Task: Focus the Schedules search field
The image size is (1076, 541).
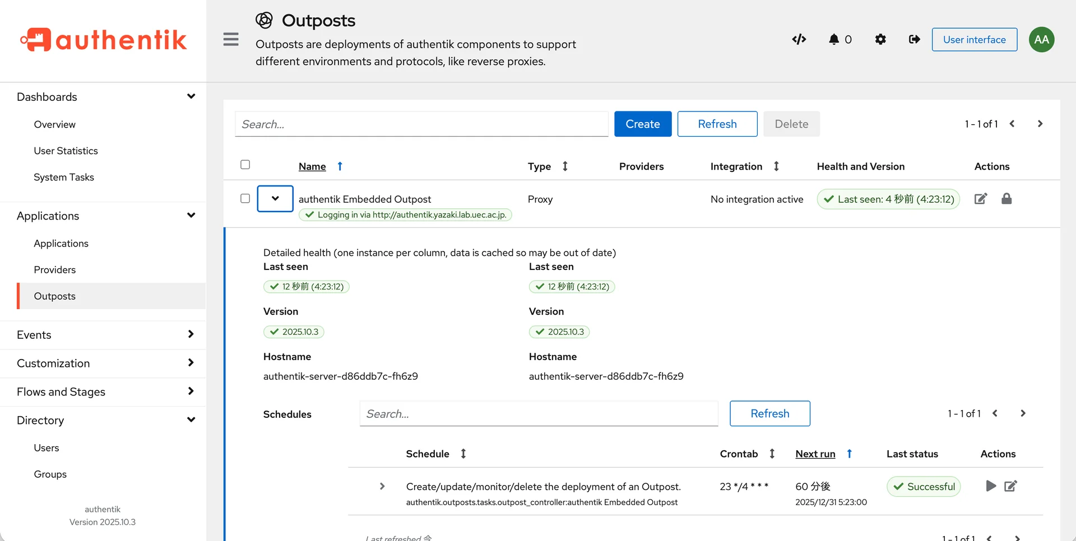Action: 538,414
